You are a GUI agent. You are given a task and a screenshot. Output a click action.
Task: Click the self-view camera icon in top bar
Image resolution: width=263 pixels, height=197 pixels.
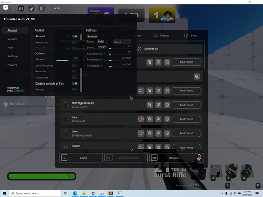[42, 8]
